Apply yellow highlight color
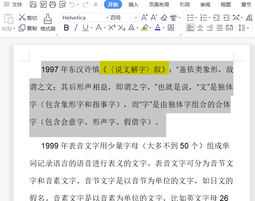The height and width of the screenshot is (201, 255). [x=145, y=28]
